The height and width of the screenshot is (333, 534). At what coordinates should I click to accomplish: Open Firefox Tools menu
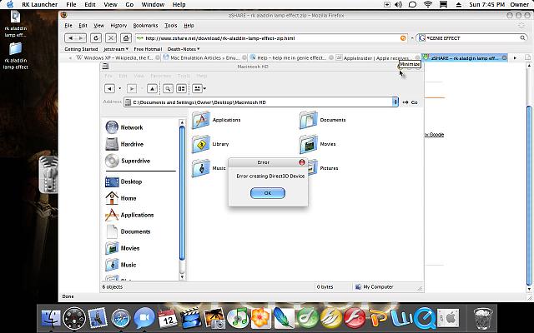(x=170, y=26)
